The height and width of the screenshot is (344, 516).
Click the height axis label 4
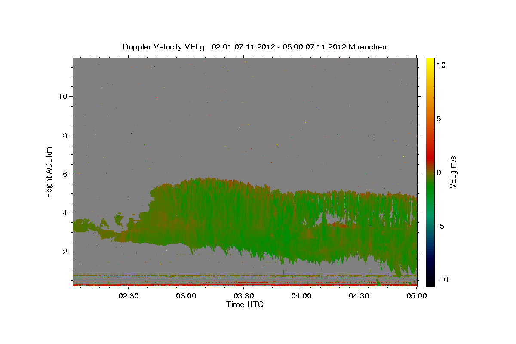65,213
